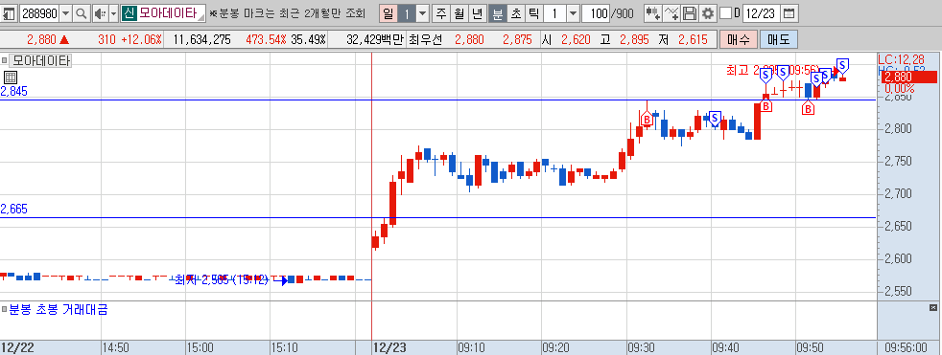This screenshot has height=355, width=942.
Task: Click the data table grid icon under 모아데이타
Action: tap(11, 78)
